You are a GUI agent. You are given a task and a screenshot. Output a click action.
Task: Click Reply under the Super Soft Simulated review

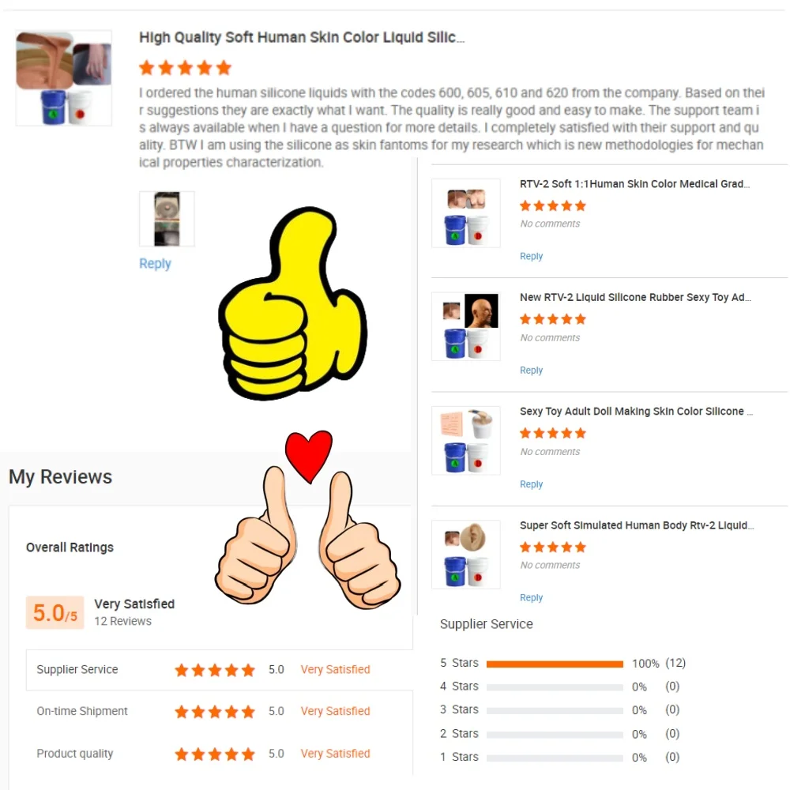pos(531,597)
